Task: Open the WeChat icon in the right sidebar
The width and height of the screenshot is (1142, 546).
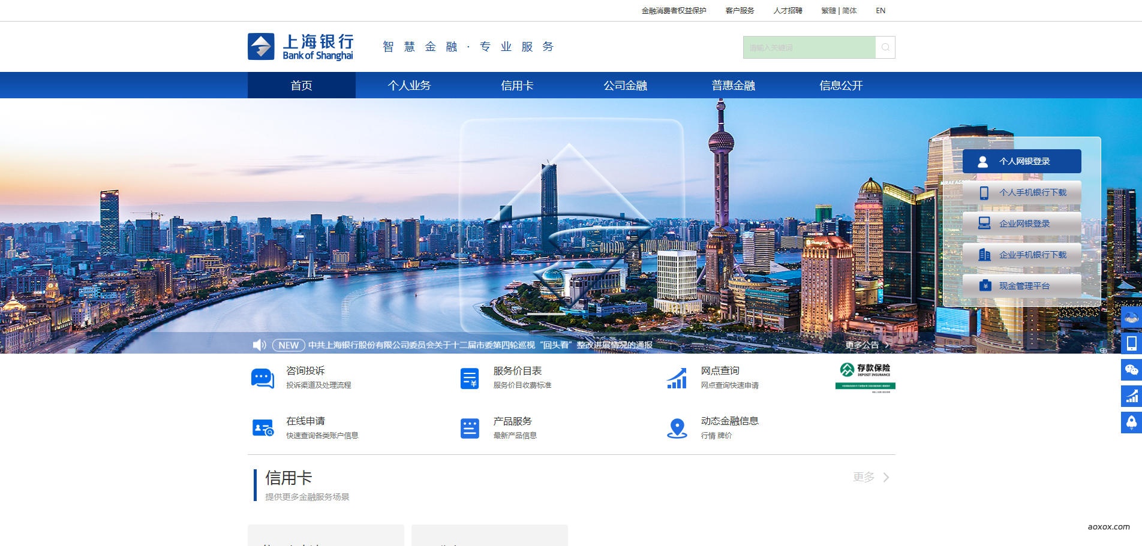Action: (1131, 370)
